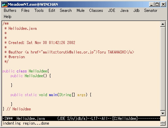Click the [C:HelloJdee] class indicator in mode line
Image resolution: width=168 pixels, height=128 pixels.
pos(125,119)
